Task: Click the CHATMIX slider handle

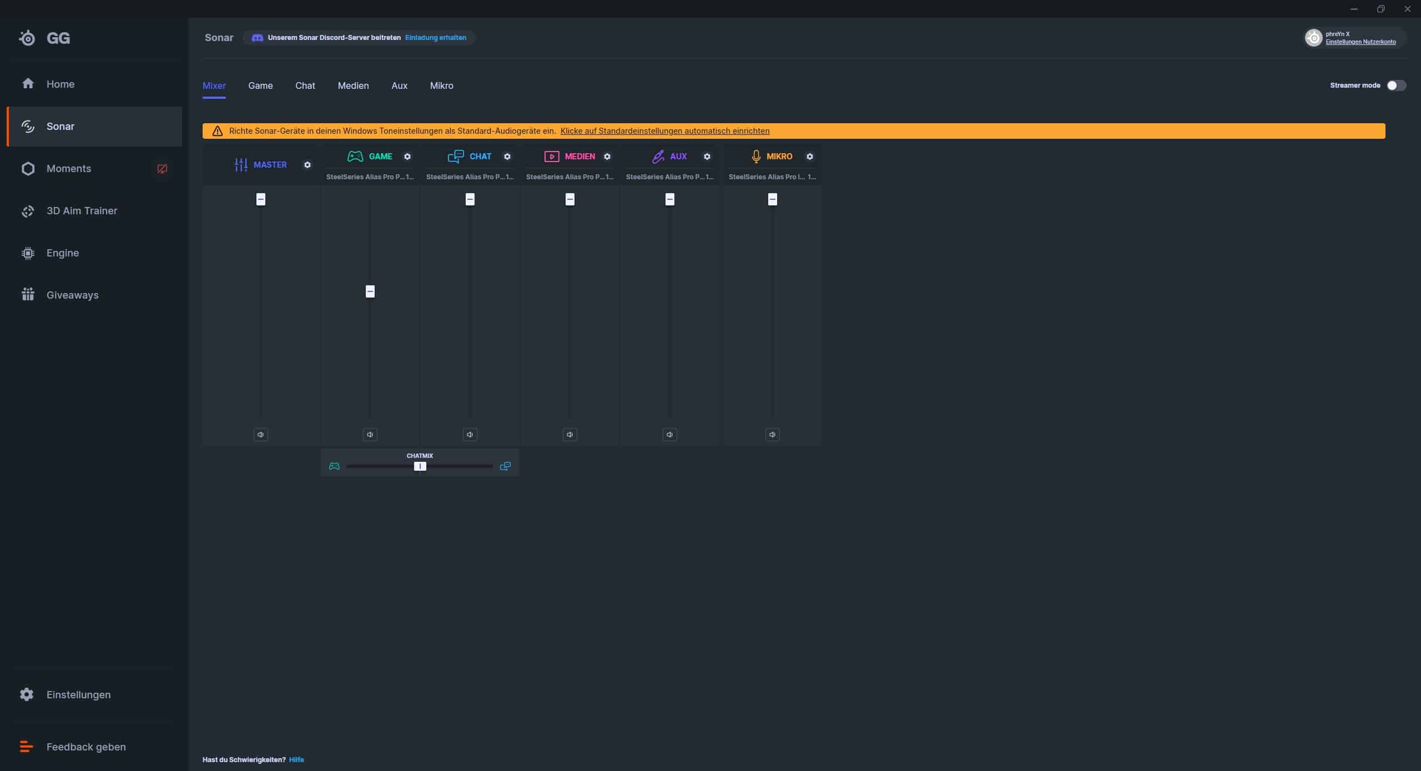Action: pyautogui.click(x=420, y=466)
